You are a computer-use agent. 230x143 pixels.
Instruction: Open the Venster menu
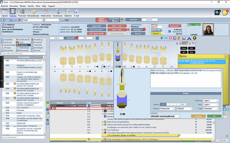click(31, 6)
